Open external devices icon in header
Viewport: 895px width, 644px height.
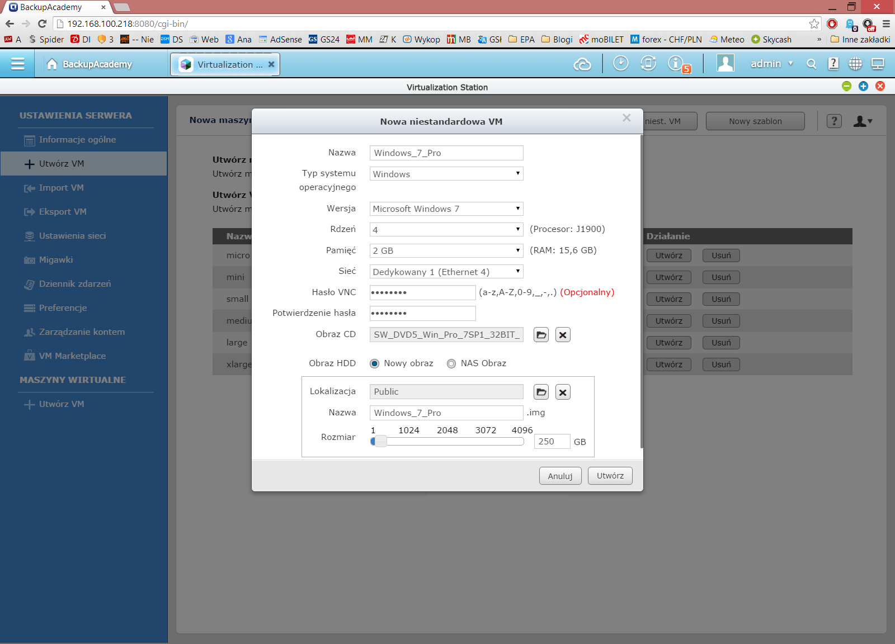[x=648, y=64]
